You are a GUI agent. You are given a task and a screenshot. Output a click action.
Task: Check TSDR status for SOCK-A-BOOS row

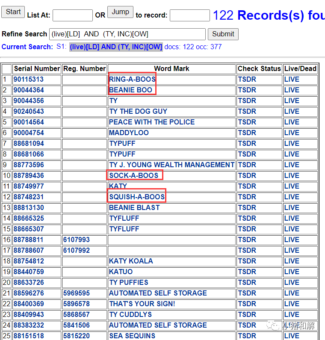(x=247, y=175)
